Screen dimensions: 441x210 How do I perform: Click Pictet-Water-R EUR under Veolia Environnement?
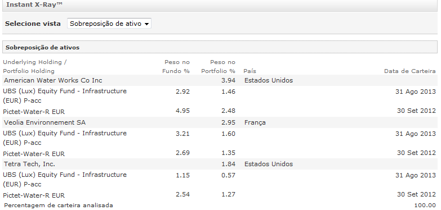pos(34,154)
